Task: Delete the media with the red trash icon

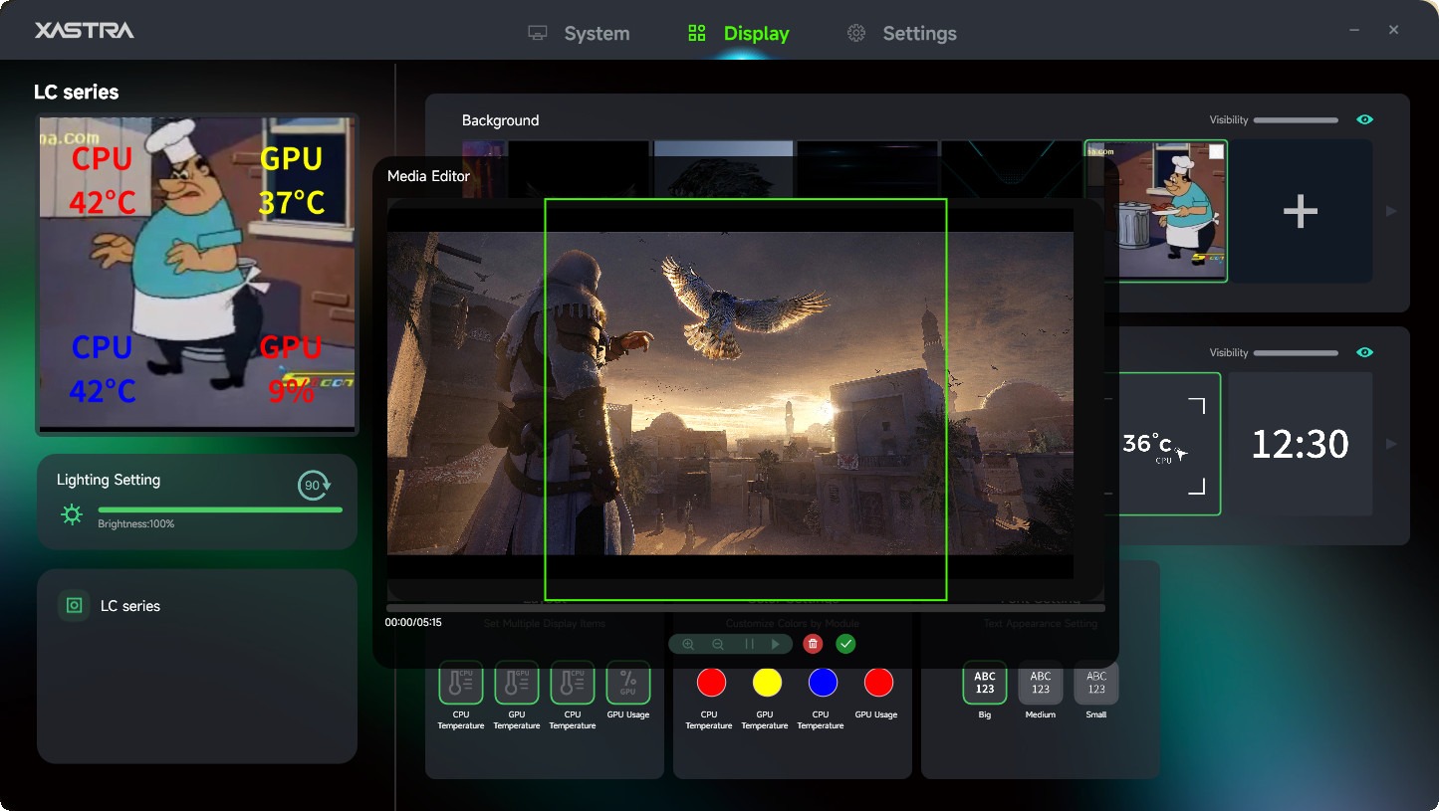Action: click(x=813, y=644)
